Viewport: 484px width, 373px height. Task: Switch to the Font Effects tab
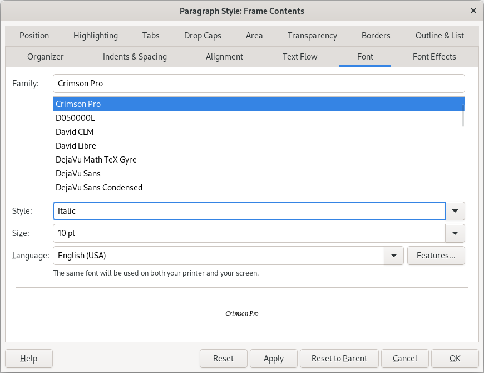tap(434, 57)
